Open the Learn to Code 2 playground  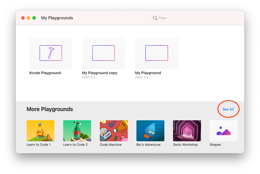(77, 131)
